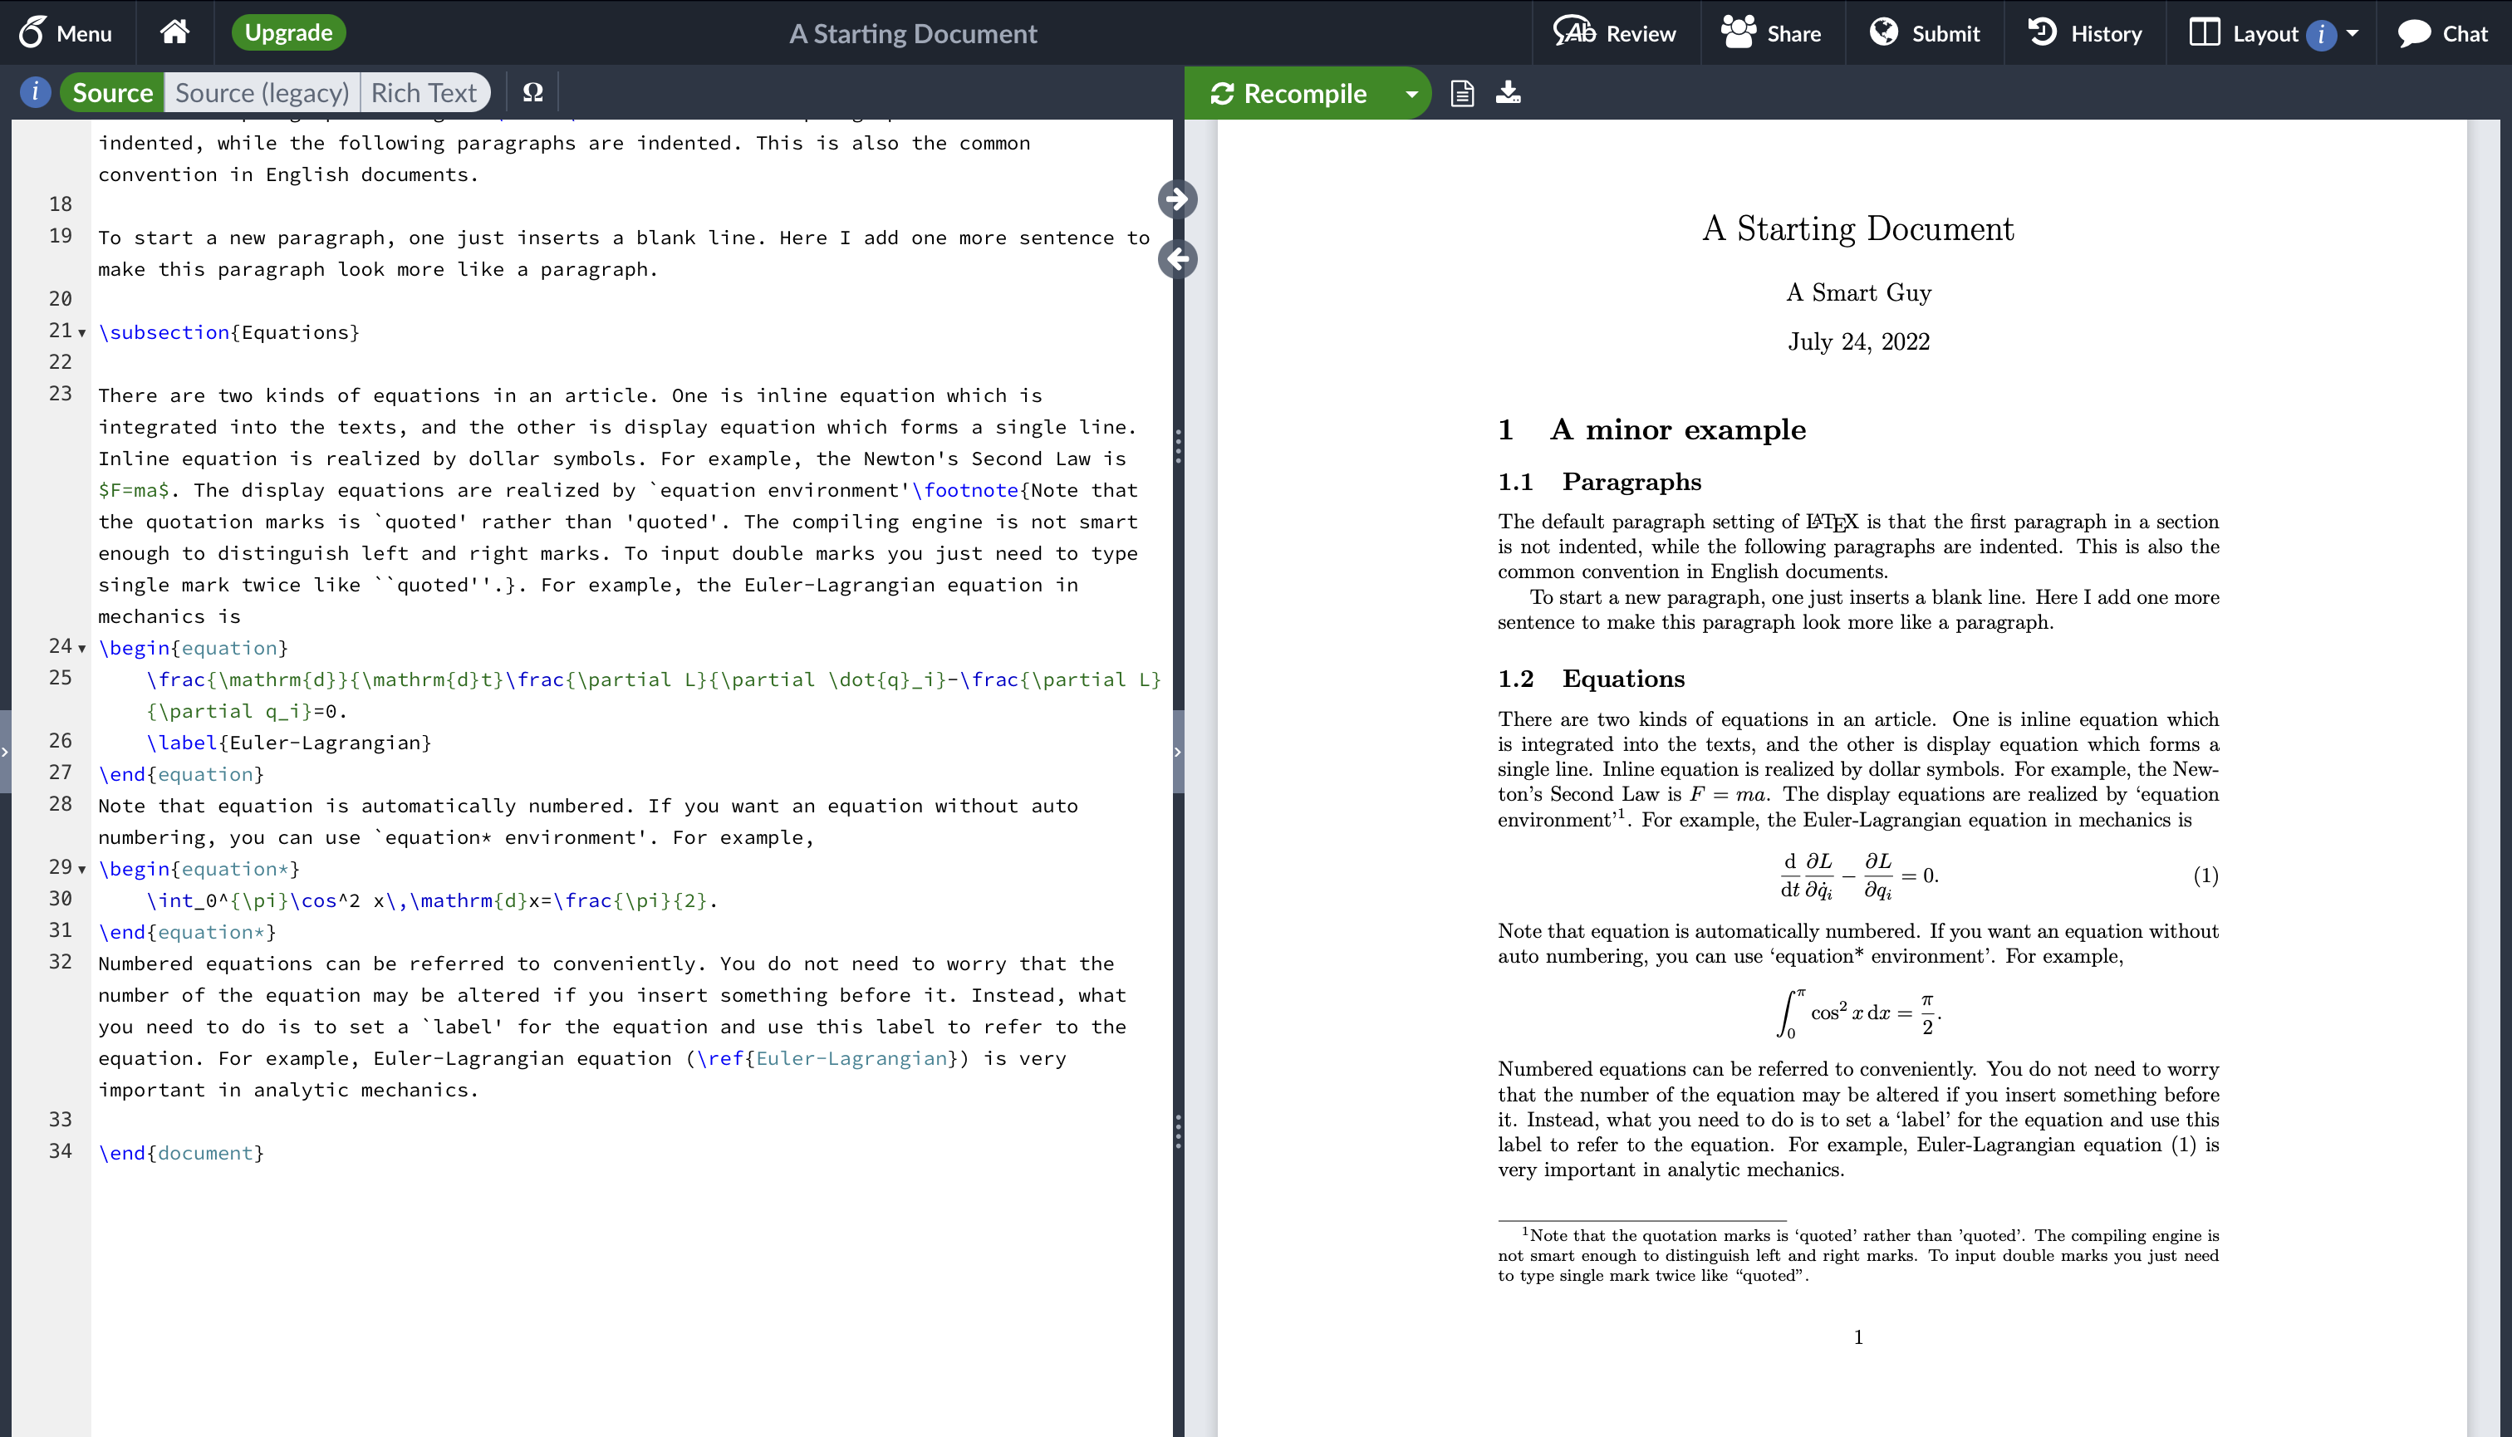Collapse the subsection fold arrow at line 21
The image size is (2512, 1437).
pos(82,332)
